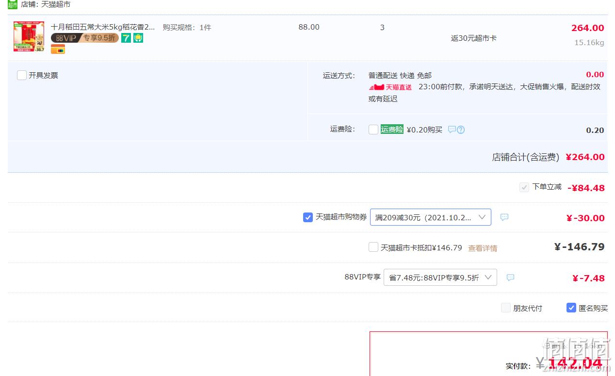
Task: Expand the 88VIP专享9.5折 discount dropdown
Action: click(x=440, y=278)
